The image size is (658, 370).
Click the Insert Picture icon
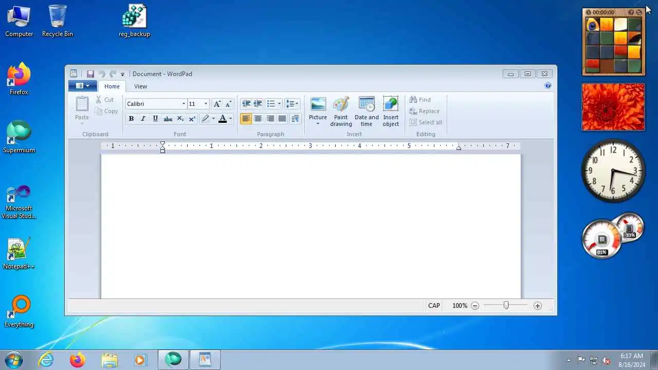318,105
